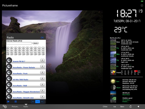Click speaker icon beside AccuRadio - R&B

pos(9,85)
